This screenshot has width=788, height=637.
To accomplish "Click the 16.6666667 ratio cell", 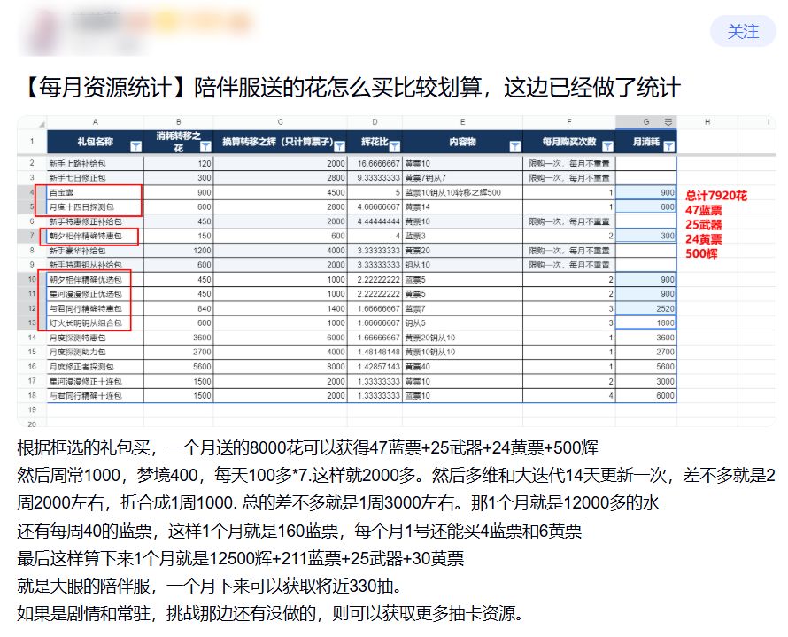I will 375,163.
